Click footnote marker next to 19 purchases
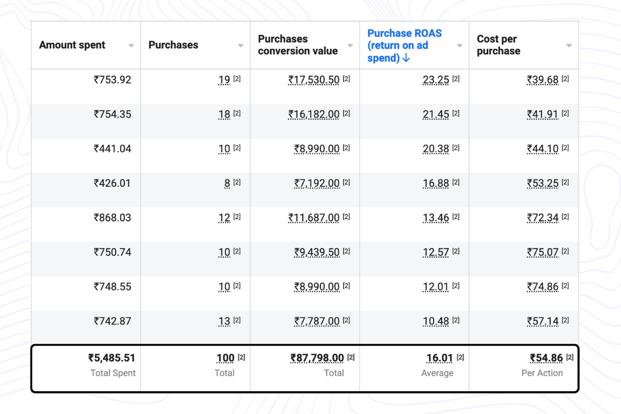The image size is (621, 414). (237, 79)
